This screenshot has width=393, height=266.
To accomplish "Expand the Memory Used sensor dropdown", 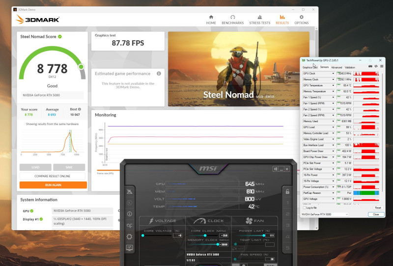I will tap(333, 121).
